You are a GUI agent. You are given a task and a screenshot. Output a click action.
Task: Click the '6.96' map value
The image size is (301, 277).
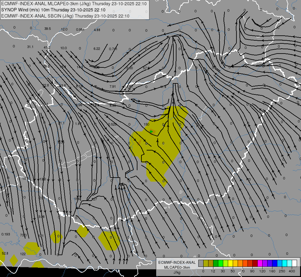(x=79, y=105)
